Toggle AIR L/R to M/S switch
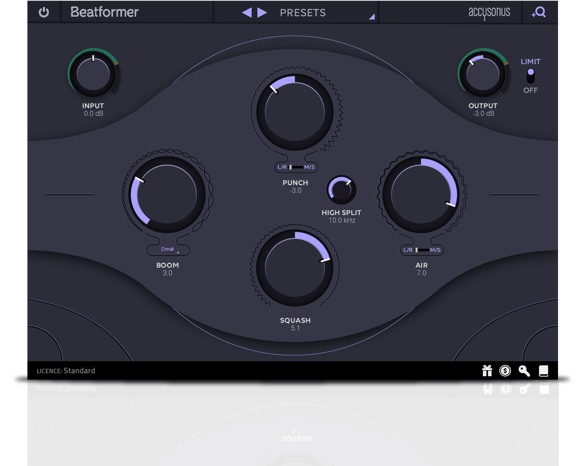585x466 pixels. [x=422, y=250]
